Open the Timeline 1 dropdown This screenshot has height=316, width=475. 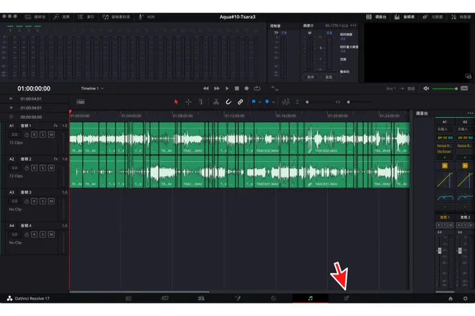coord(92,88)
